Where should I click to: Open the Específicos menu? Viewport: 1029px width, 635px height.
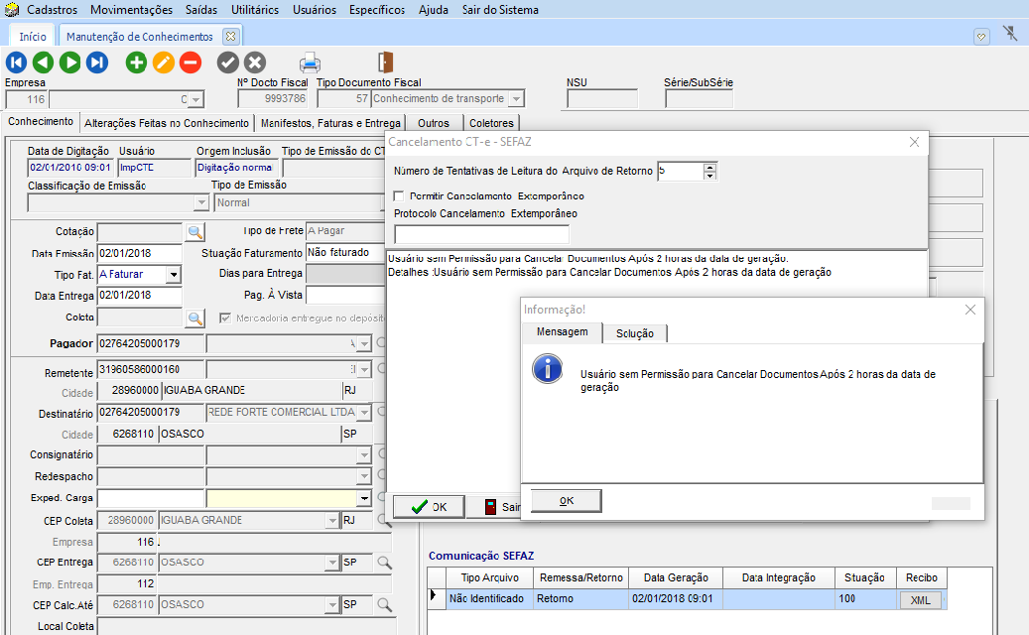[377, 10]
